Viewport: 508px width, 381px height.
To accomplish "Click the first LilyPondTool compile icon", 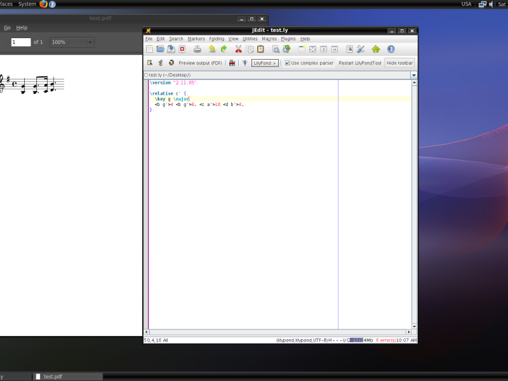I will tap(150, 63).
